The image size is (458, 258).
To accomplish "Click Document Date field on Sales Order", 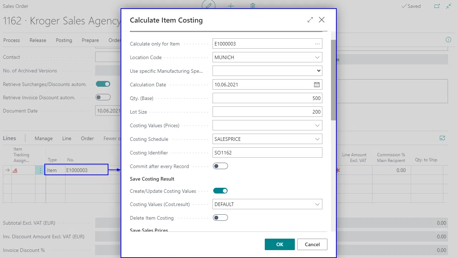I will tap(108, 111).
